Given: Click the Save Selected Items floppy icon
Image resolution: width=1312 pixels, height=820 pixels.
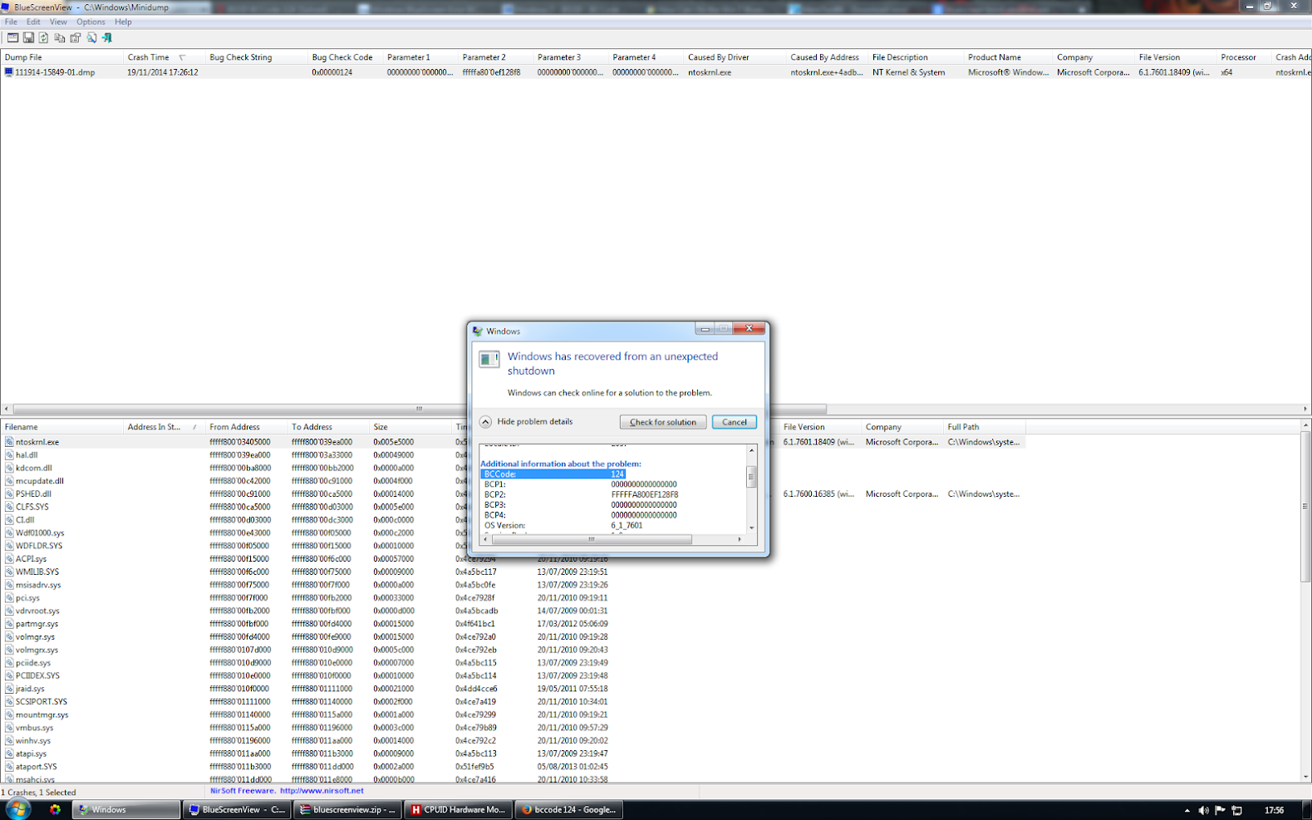Looking at the screenshot, I should coord(28,37).
